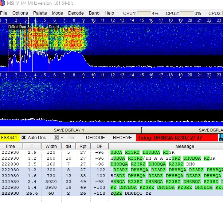Select the decode row with Width 3020

click(111, 182)
